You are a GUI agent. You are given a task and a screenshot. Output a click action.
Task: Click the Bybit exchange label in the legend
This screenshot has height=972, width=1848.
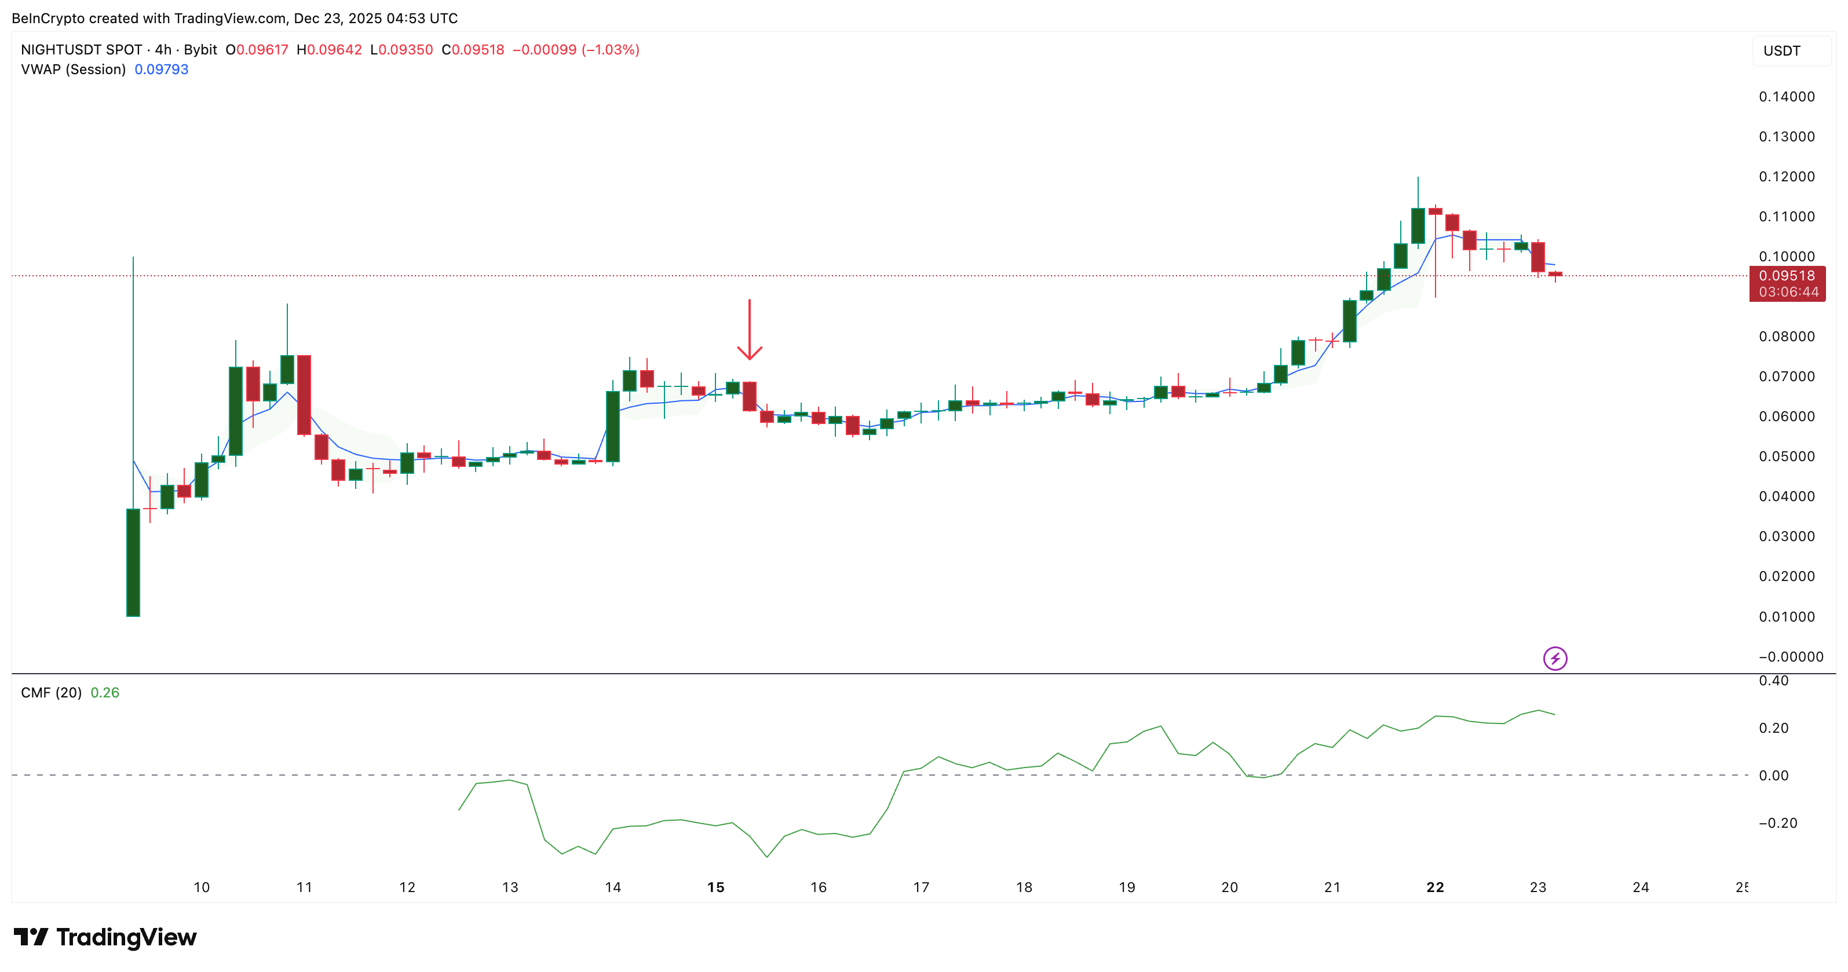[201, 49]
